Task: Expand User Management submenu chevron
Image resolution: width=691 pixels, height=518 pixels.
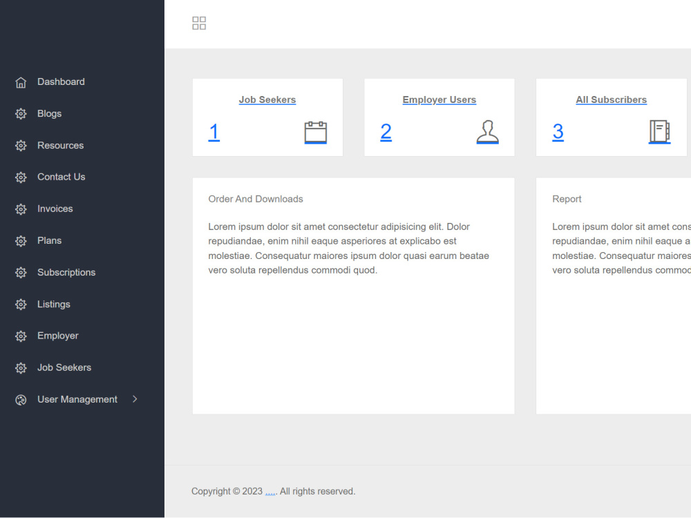Action: click(x=135, y=399)
